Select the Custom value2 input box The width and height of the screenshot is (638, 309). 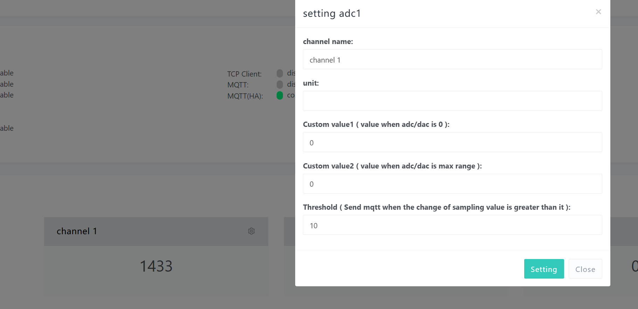[452, 184]
